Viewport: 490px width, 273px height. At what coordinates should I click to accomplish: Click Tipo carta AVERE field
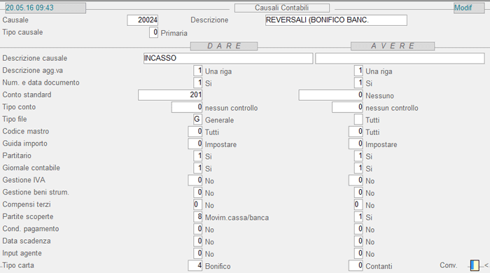(x=356, y=265)
